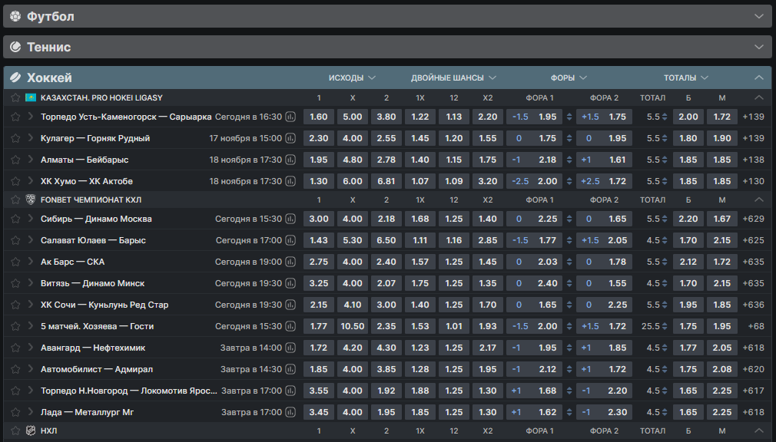
Task: Collapse the Казахстан Pro Hokei Ligasy league
Action: pyautogui.click(x=758, y=98)
